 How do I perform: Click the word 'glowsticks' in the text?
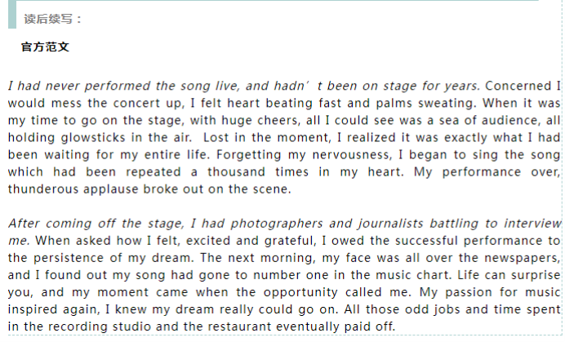click(x=93, y=138)
